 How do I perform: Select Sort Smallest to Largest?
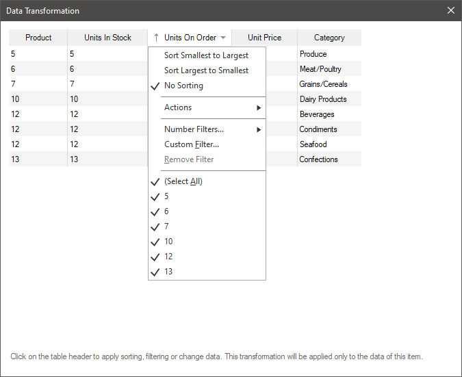click(206, 55)
